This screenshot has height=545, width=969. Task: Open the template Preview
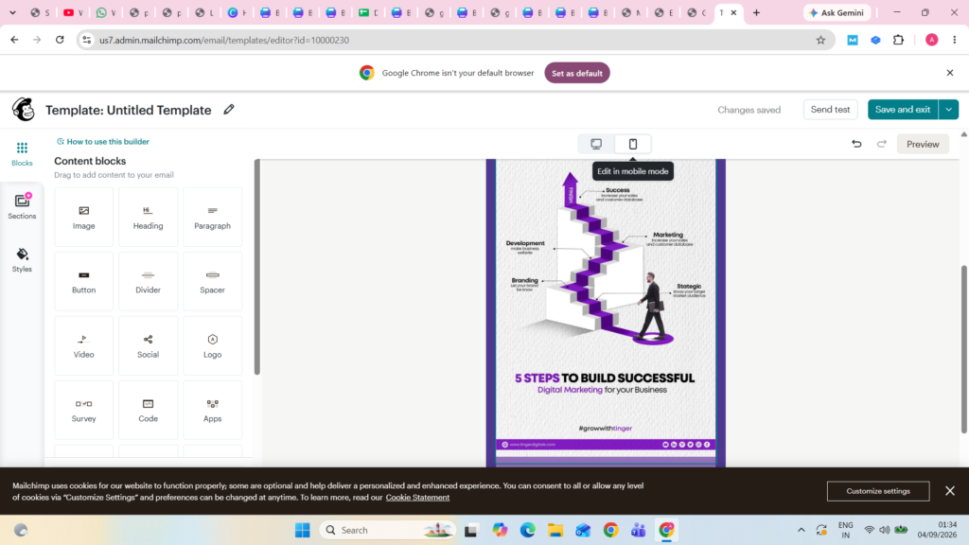(923, 144)
